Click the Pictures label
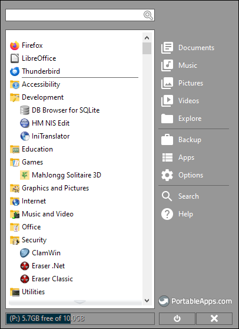Screen dimensions: 239x329 tap(191, 83)
